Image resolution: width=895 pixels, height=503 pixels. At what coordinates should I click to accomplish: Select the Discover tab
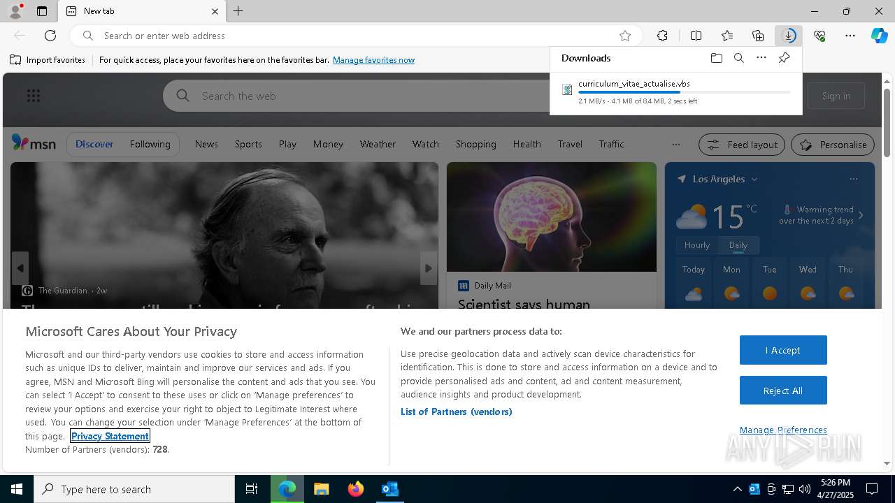pyautogui.click(x=94, y=144)
